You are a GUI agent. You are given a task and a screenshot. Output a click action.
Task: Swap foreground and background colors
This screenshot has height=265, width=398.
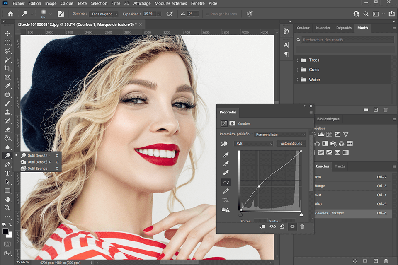tap(10, 225)
